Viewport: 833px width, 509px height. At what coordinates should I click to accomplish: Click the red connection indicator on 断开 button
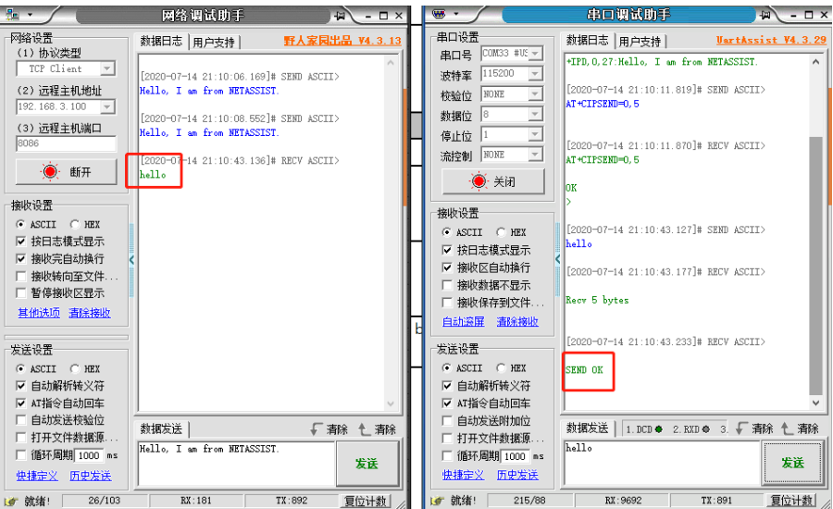pyautogui.click(x=50, y=171)
